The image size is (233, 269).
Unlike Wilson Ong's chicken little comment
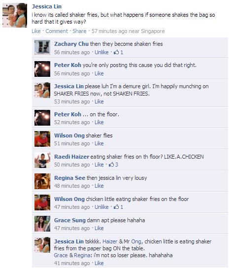pyautogui.click(x=101, y=207)
